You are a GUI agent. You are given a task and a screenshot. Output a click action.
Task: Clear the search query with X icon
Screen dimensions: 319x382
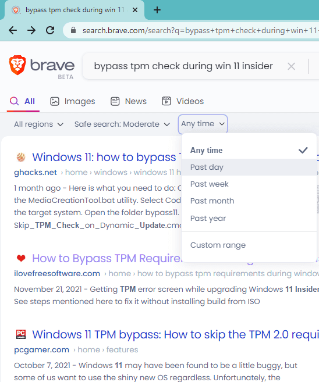click(291, 66)
